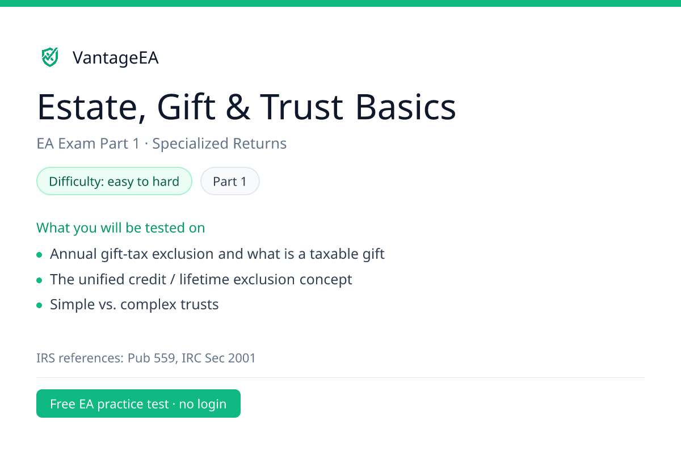
Task: Click the Estate, Gift & Trust Basics heading
Action: pos(246,107)
